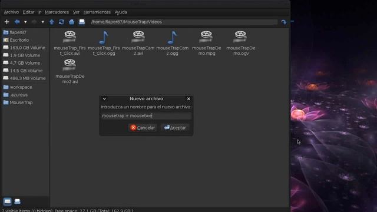Go up to the parent folder
This screenshot has width=377, height=212.
[52, 22]
